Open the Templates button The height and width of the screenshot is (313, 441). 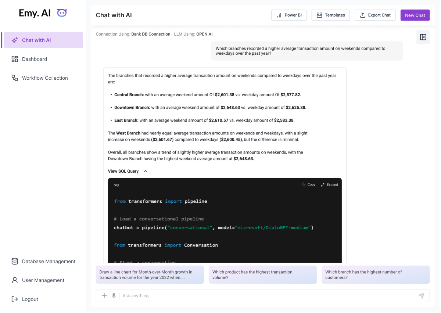pyautogui.click(x=331, y=15)
